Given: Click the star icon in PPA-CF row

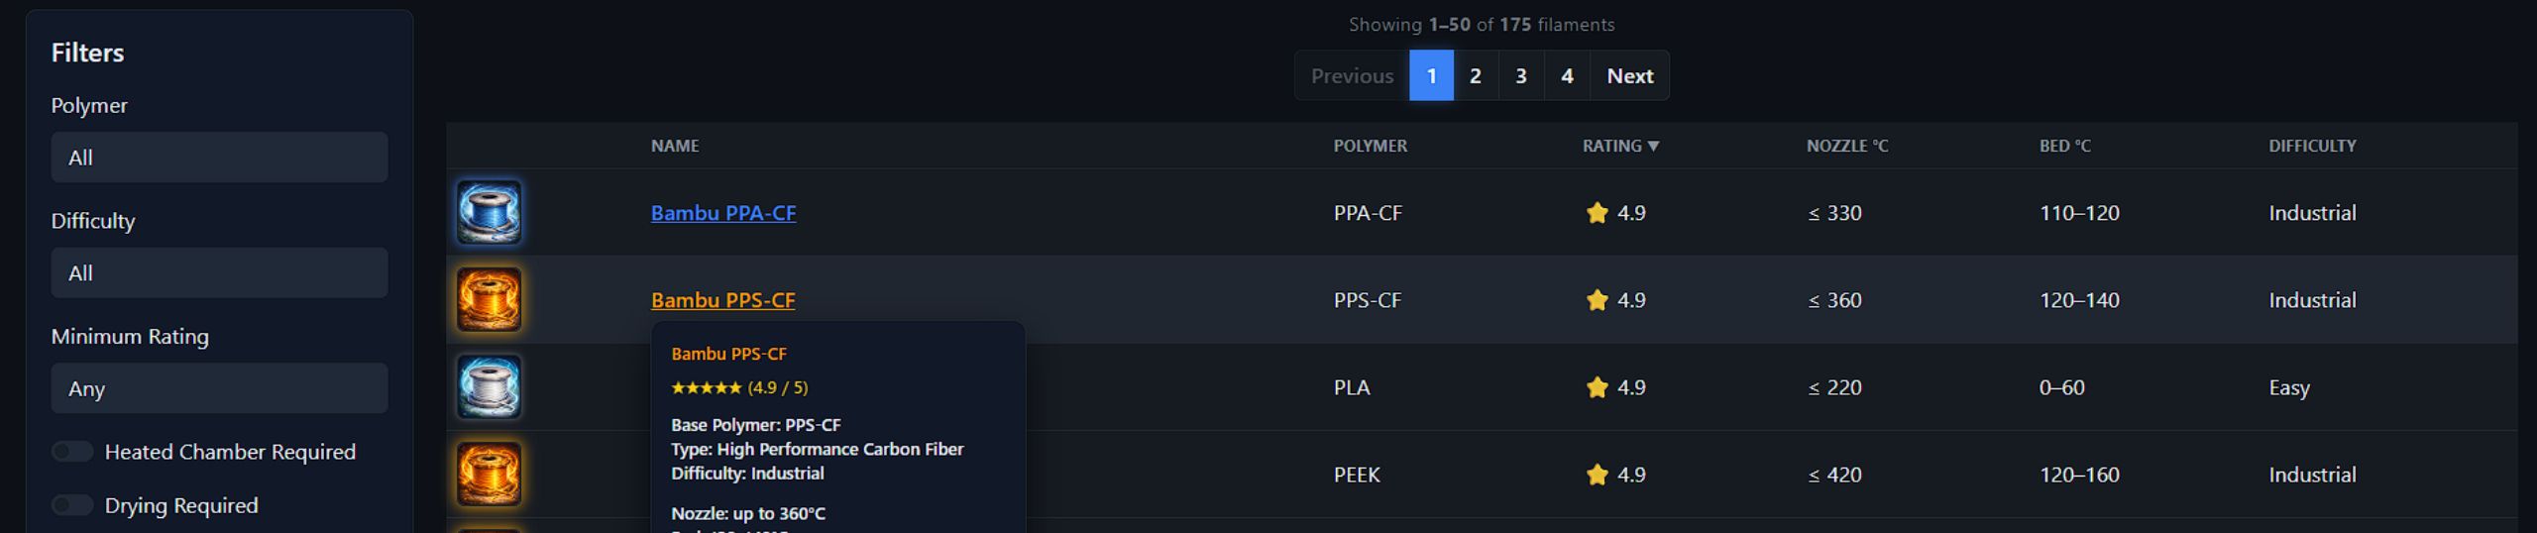Looking at the screenshot, I should tap(1597, 213).
